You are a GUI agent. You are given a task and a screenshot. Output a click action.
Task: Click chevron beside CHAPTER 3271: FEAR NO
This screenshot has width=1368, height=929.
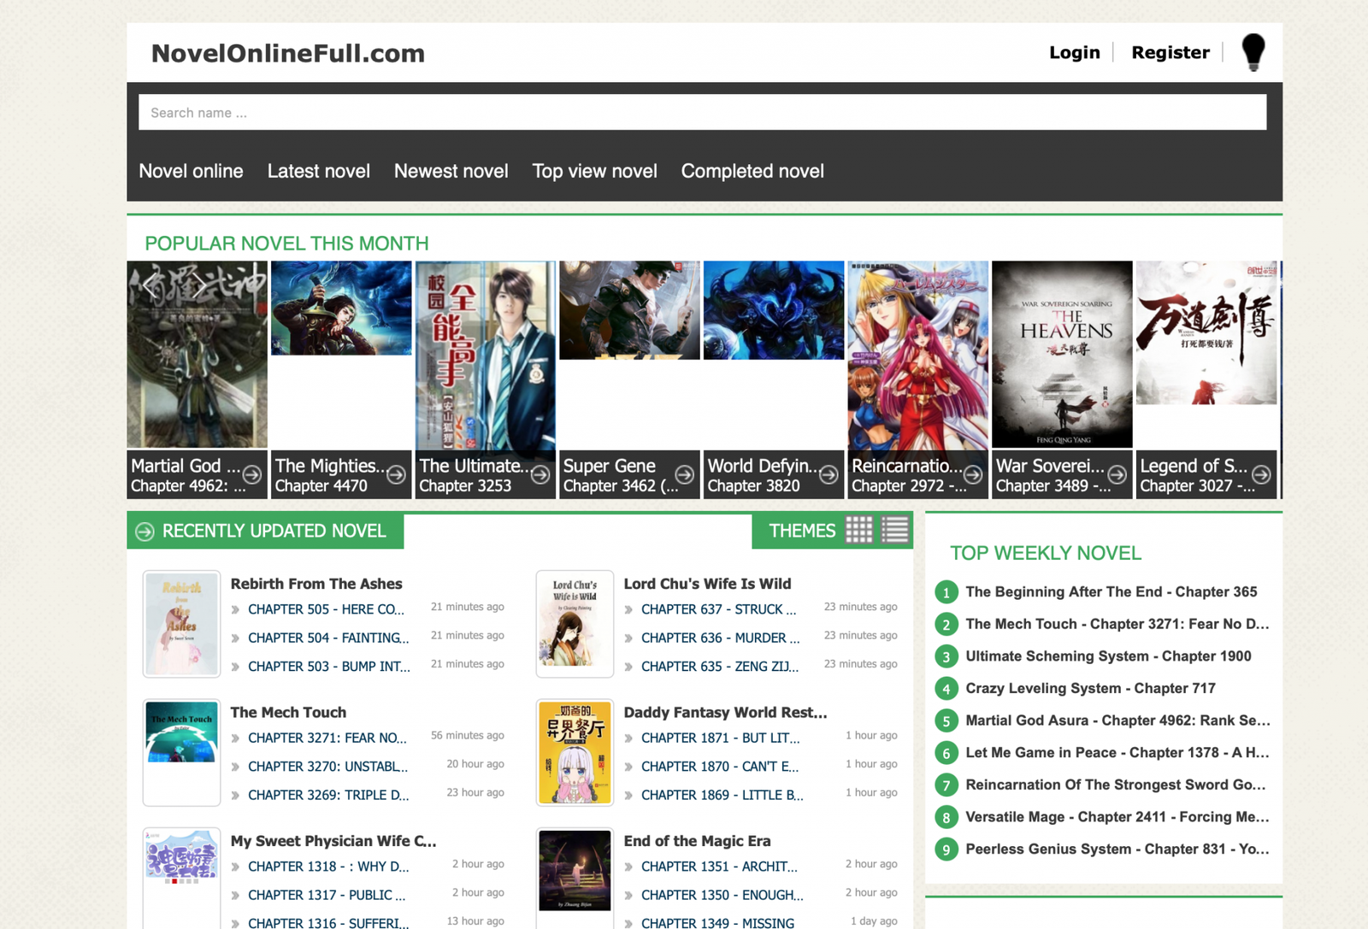point(236,738)
